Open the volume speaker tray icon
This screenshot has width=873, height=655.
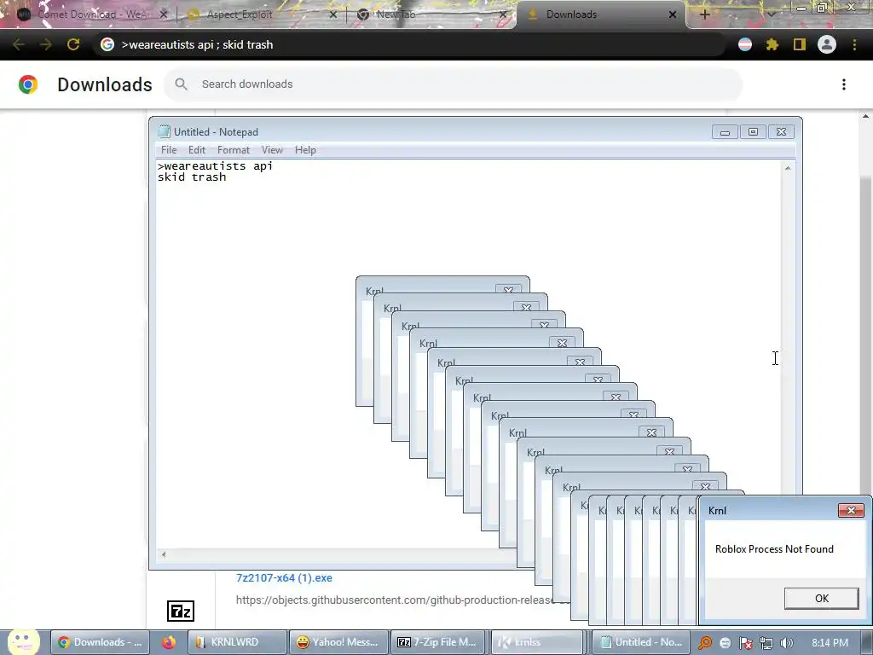pos(786,643)
